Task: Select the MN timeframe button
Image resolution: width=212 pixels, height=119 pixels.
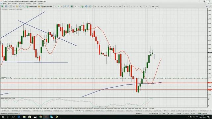Action: (120, 6)
